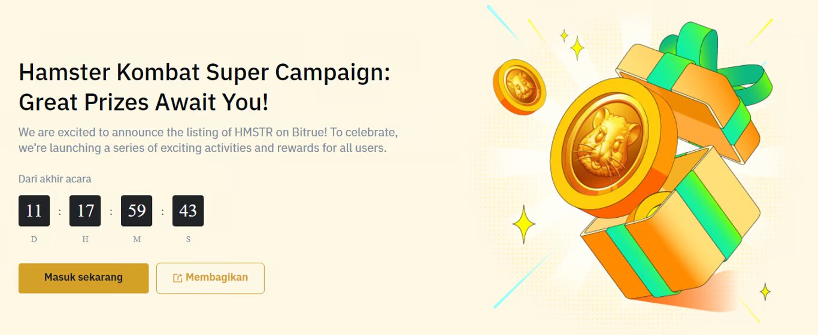Click the large hamster coin graphic
Screen dimensions: 818x335
pos(612,147)
